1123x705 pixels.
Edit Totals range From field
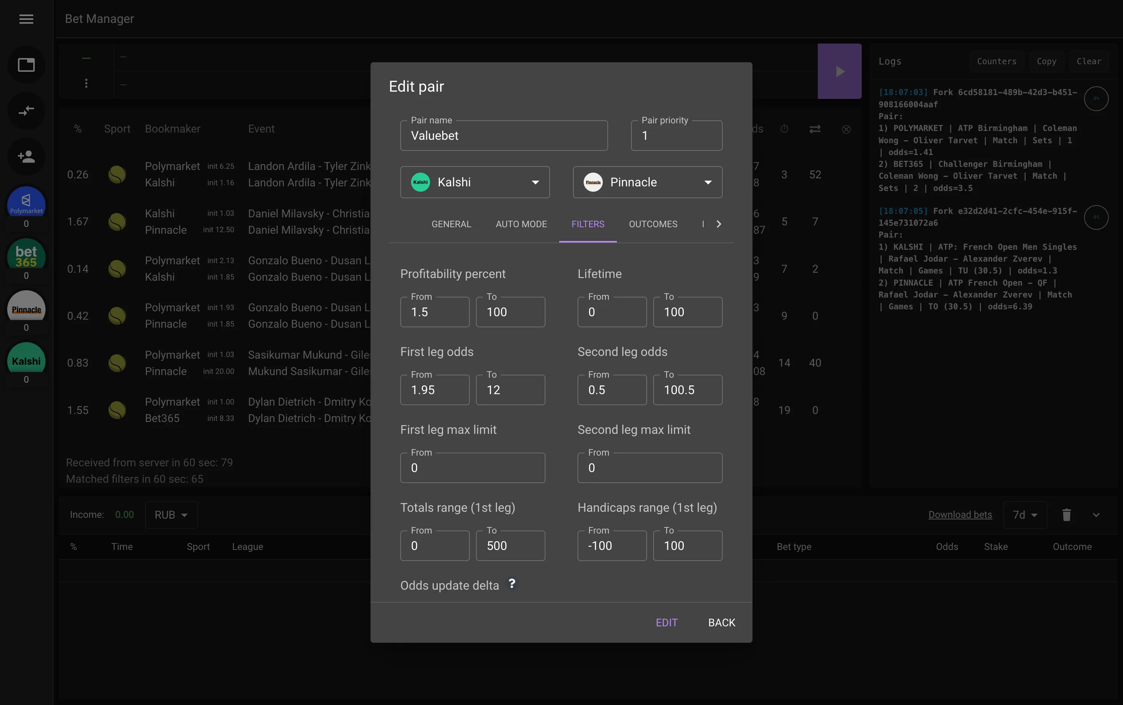[435, 545]
